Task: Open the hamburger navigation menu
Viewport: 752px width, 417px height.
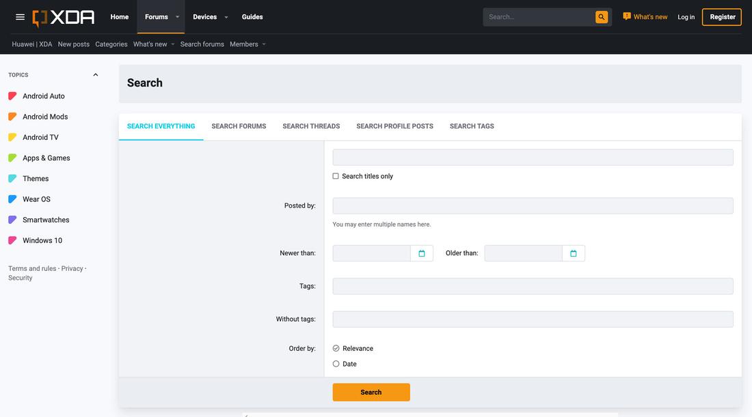Action: (x=19, y=16)
